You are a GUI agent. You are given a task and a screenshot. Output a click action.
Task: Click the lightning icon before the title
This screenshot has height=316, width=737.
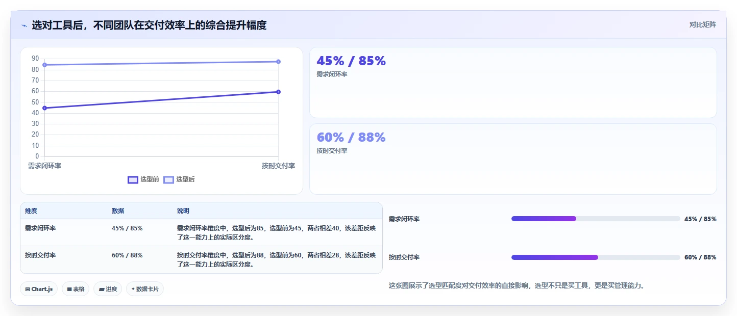pos(24,25)
